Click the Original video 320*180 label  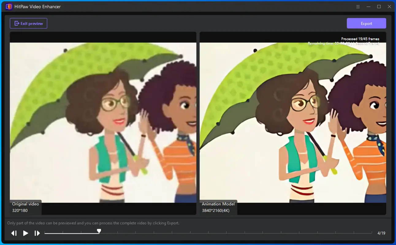(x=25, y=207)
